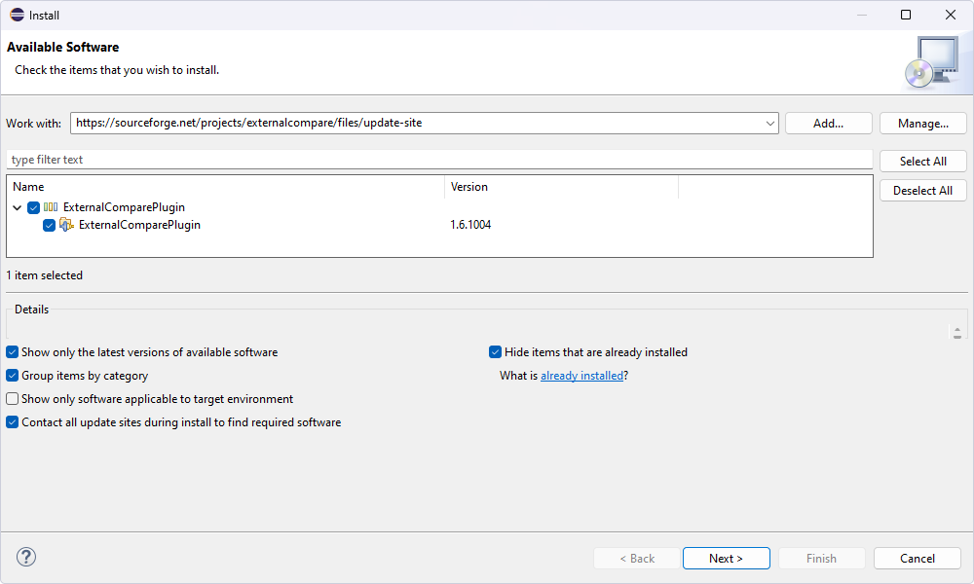
Task: Select the 1.6.1004 version cell
Action: tap(470, 225)
